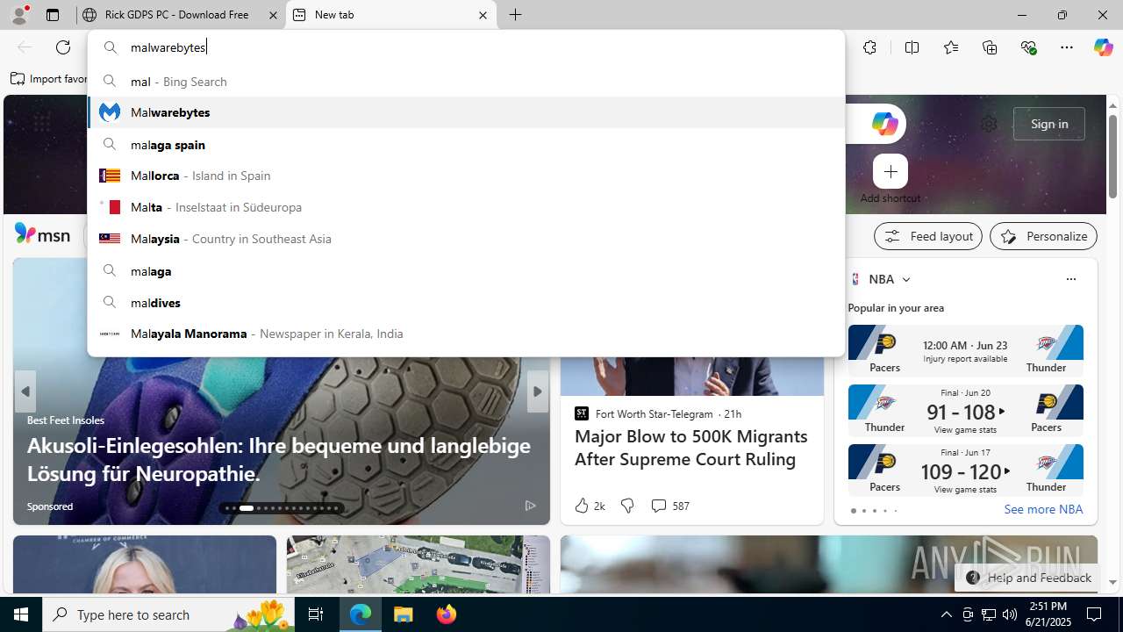The image size is (1123, 632).
Task: Choose 'maldives' suggestion
Action: 466,302
